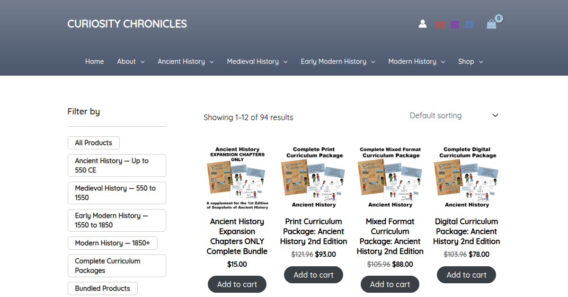Viewport: 568px width, 297px height.
Task: Click the red email envelope icon
Action: (x=441, y=25)
